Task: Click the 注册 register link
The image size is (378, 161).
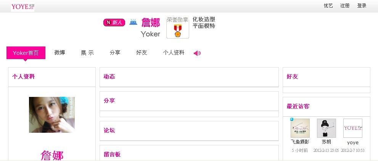Action: click(x=345, y=6)
